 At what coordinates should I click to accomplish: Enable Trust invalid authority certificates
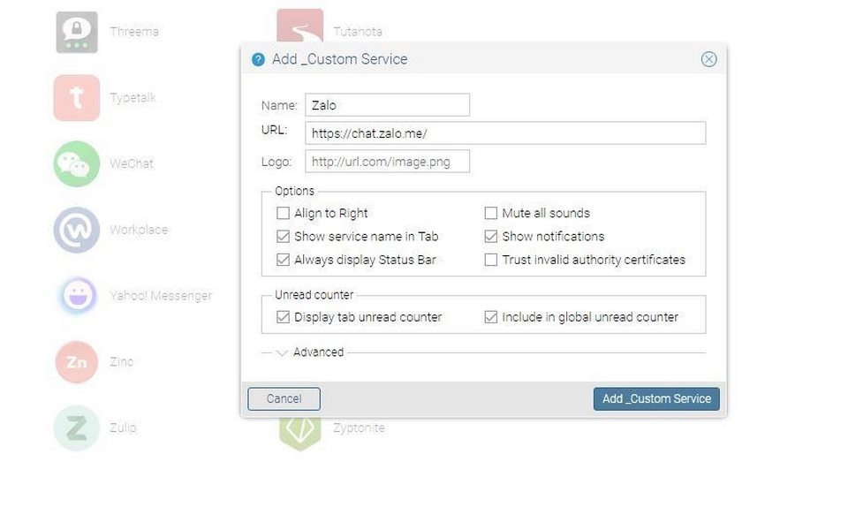tap(491, 260)
